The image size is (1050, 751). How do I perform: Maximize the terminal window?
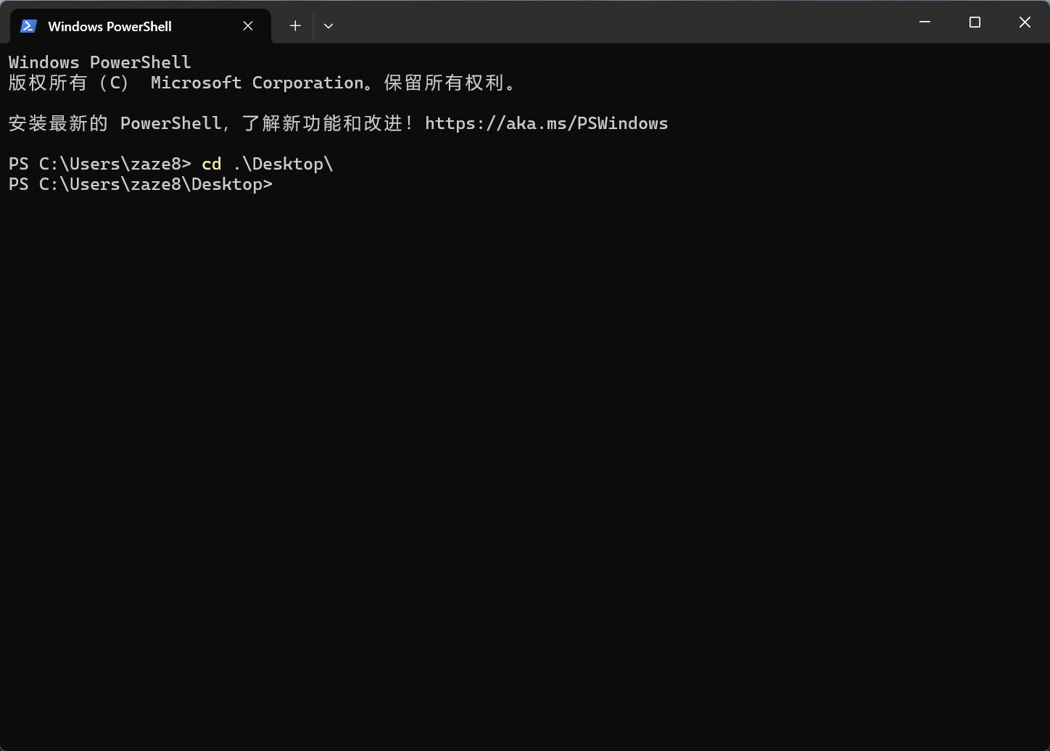tap(975, 22)
